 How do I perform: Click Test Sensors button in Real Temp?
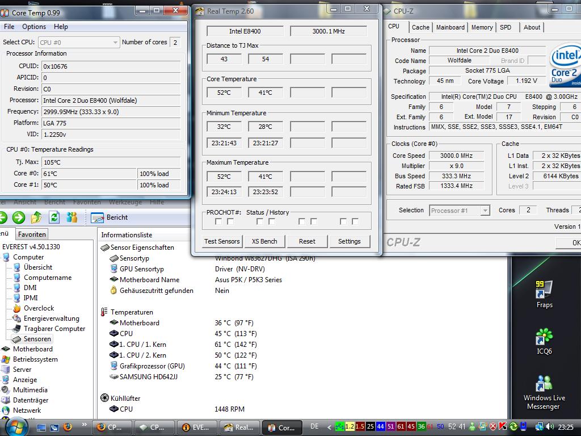click(x=222, y=241)
